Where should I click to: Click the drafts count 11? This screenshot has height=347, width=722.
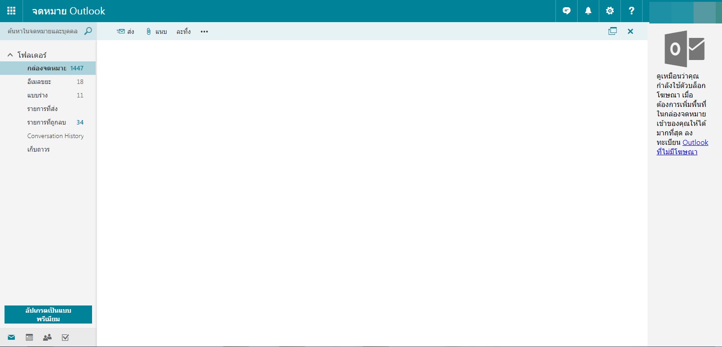tap(80, 95)
